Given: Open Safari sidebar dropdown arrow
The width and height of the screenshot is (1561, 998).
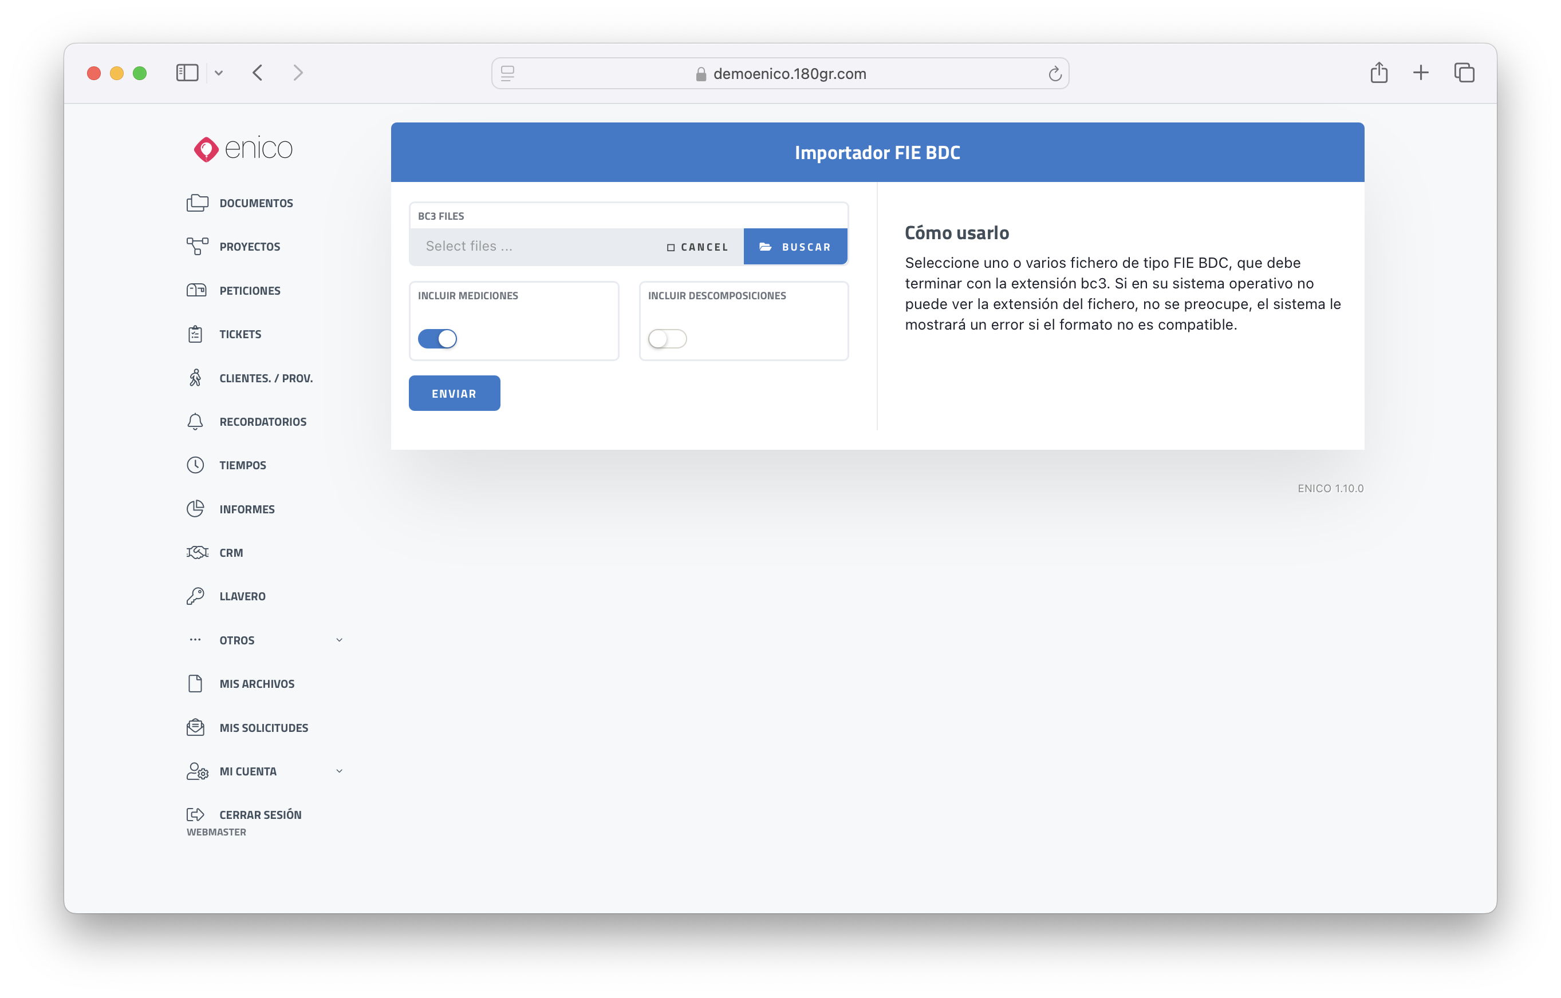Looking at the screenshot, I should point(219,73).
